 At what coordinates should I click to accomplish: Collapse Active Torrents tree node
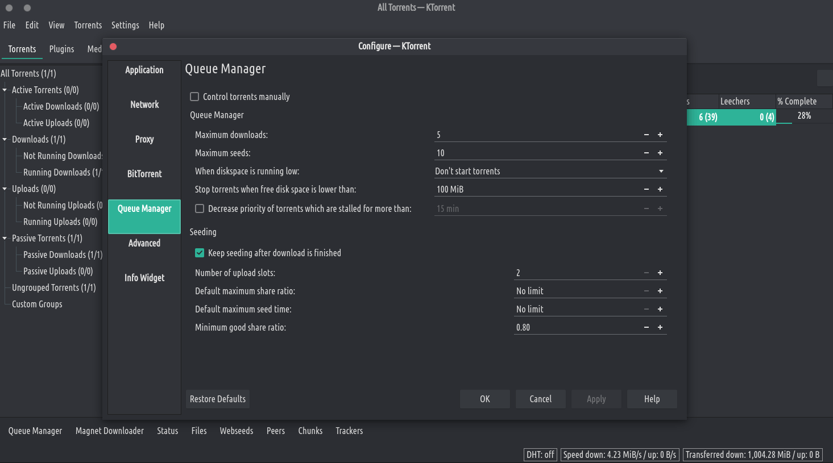pyautogui.click(x=5, y=90)
